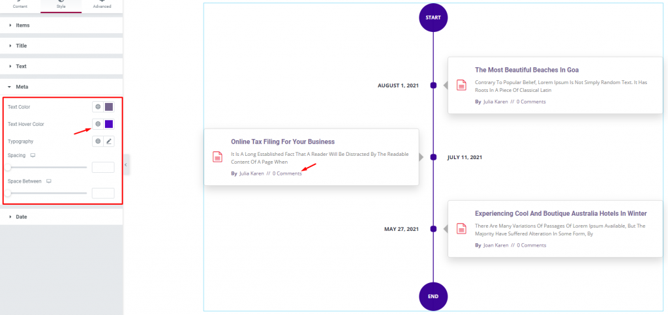The image size is (668, 315).
Task: Click the Spacing slider handle
Action: pos(8,168)
